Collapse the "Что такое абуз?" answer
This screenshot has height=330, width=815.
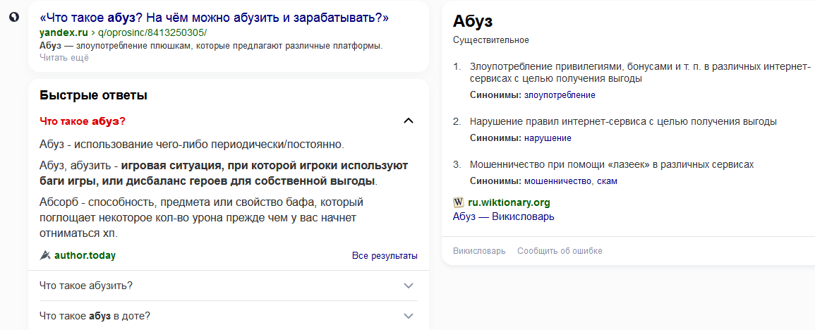[408, 121]
